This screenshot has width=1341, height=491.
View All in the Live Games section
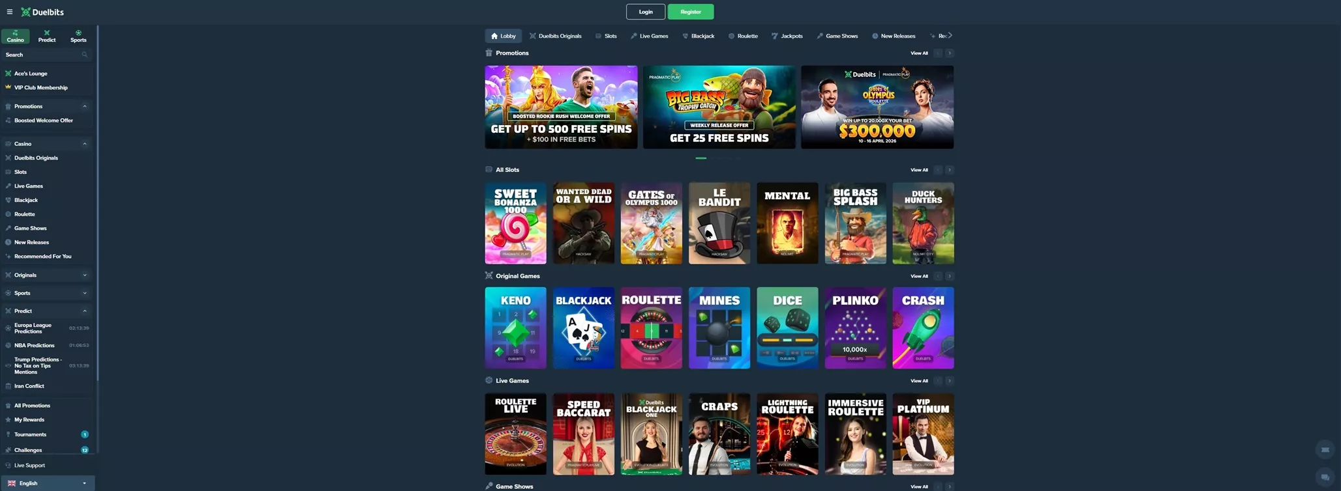click(x=919, y=381)
